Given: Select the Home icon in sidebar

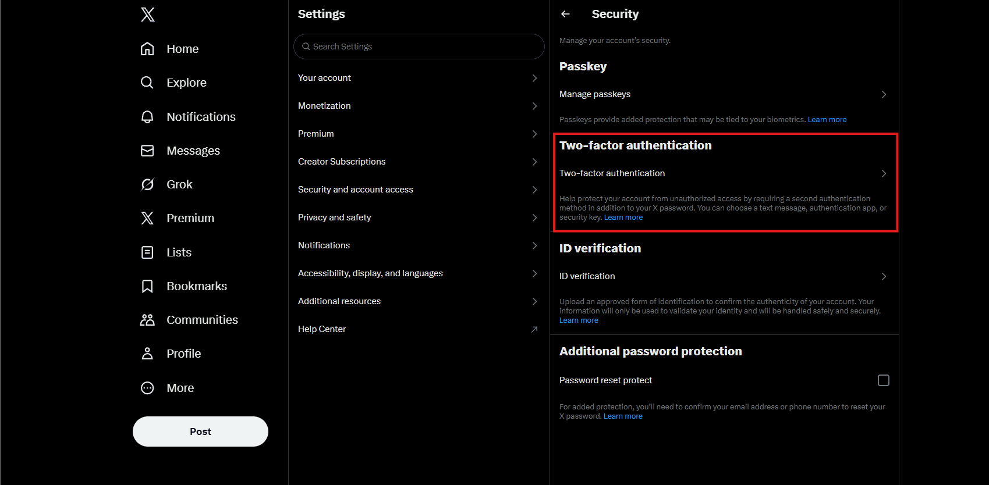Looking at the screenshot, I should click(x=147, y=49).
